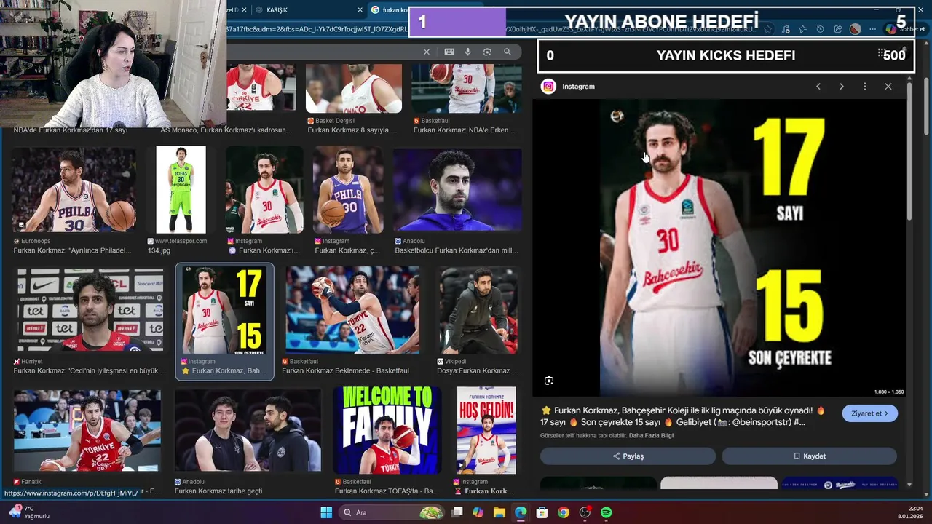Open the Vikipedi Dosya:Furkan Korkmaz thumbnail
The height and width of the screenshot is (524, 932).
click(x=478, y=310)
